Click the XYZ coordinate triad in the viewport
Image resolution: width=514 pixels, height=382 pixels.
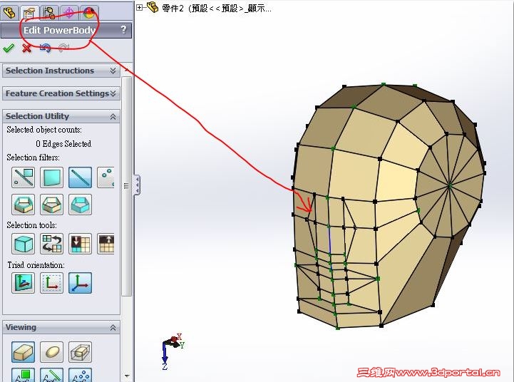(x=172, y=352)
